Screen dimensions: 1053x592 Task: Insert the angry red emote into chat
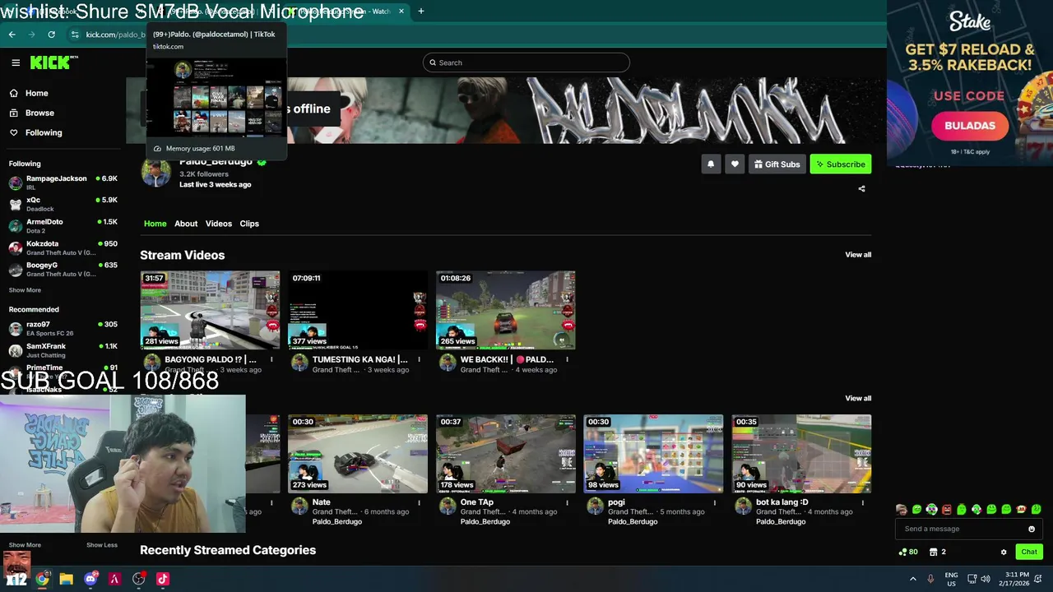click(947, 510)
